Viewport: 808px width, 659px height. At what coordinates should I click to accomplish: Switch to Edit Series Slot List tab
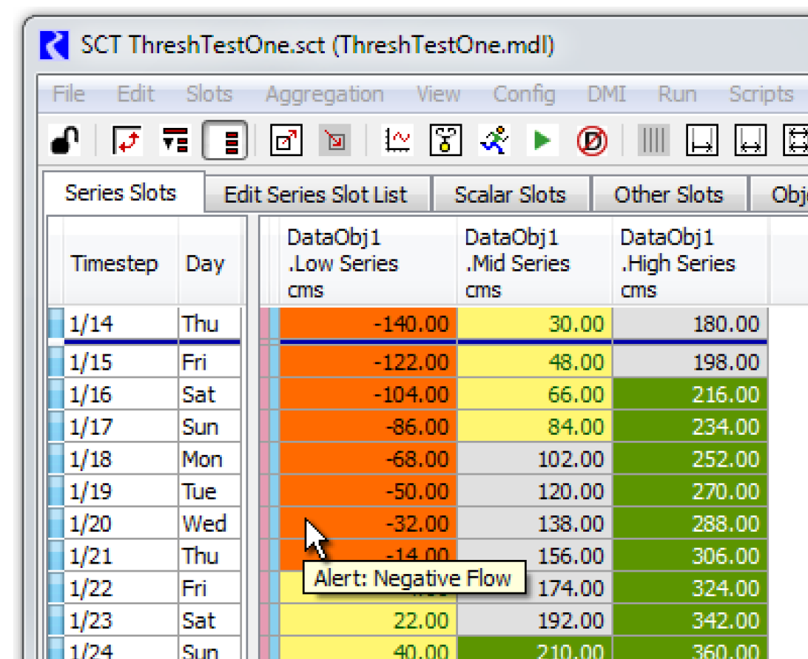point(316,195)
